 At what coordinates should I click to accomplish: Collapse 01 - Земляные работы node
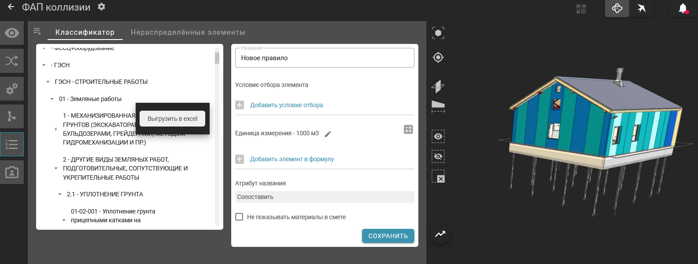point(52,99)
